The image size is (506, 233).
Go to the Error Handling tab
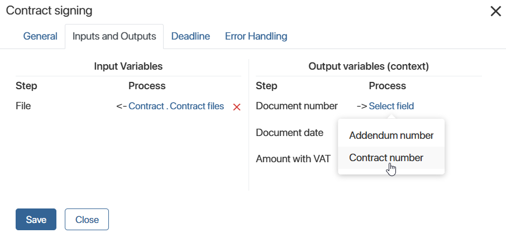256,36
